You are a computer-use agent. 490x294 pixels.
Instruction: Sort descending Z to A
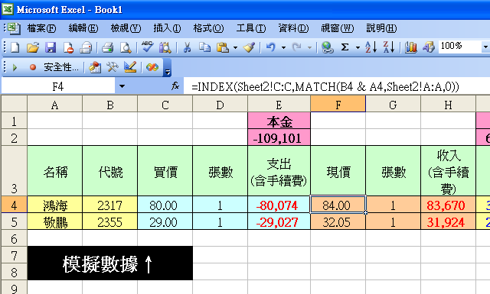pos(389,47)
